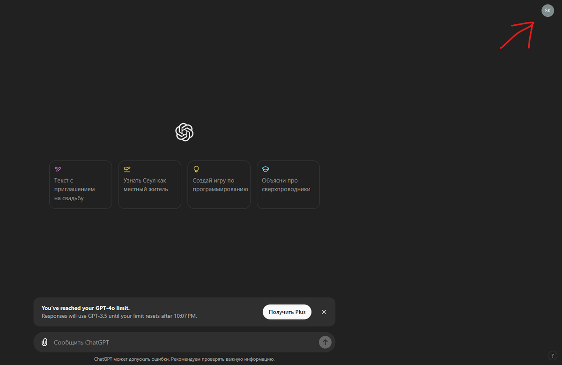This screenshot has height=365, width=562.
Task: Click the Получить Plus button
Action: click(x=287, y=312)
